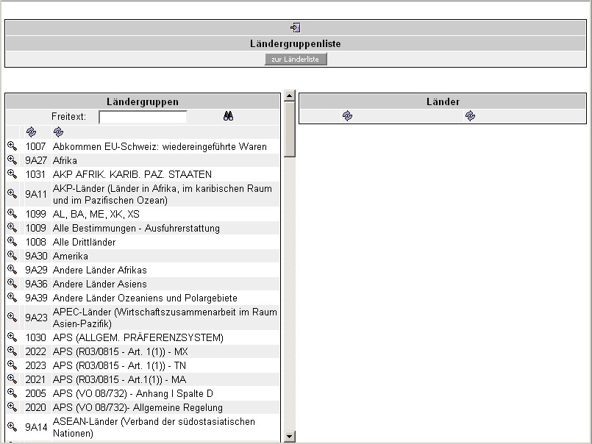This screenshot has height=444, width=592.
Task: Click scrollbar up arrow of Ländergruppen list
Action: [289, 96]
